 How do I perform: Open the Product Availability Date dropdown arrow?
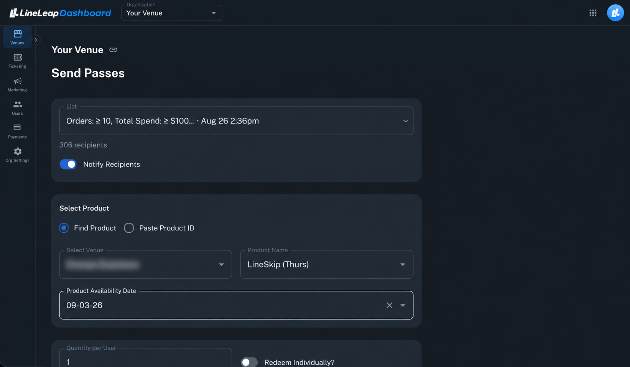403,305
